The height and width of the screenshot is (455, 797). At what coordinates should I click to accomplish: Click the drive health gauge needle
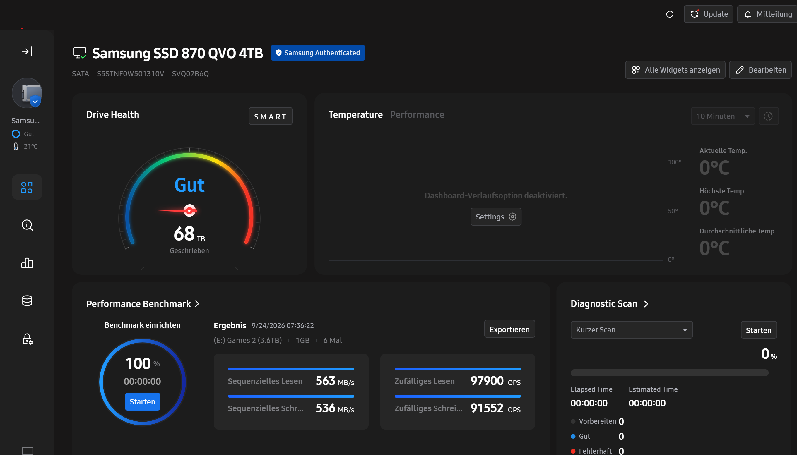pos(177,211)
